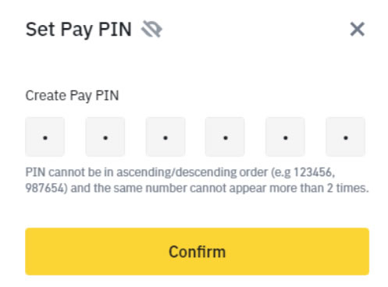Click the masked dot in the last box
Screen dimensions: 388x287
click(x=346, y=138)
